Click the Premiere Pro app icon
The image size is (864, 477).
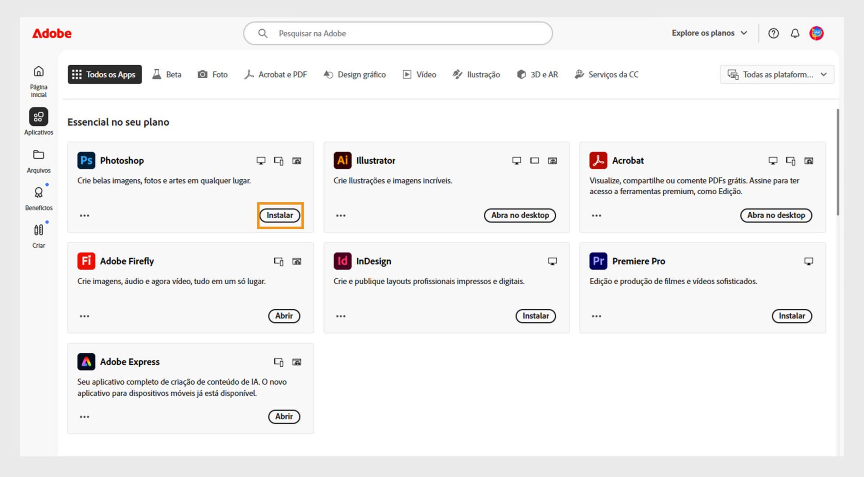point(598,261)
